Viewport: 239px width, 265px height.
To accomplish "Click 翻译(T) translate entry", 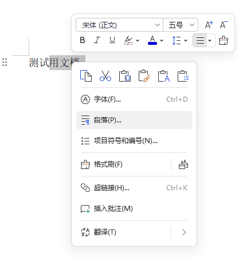I will [124, 232].
